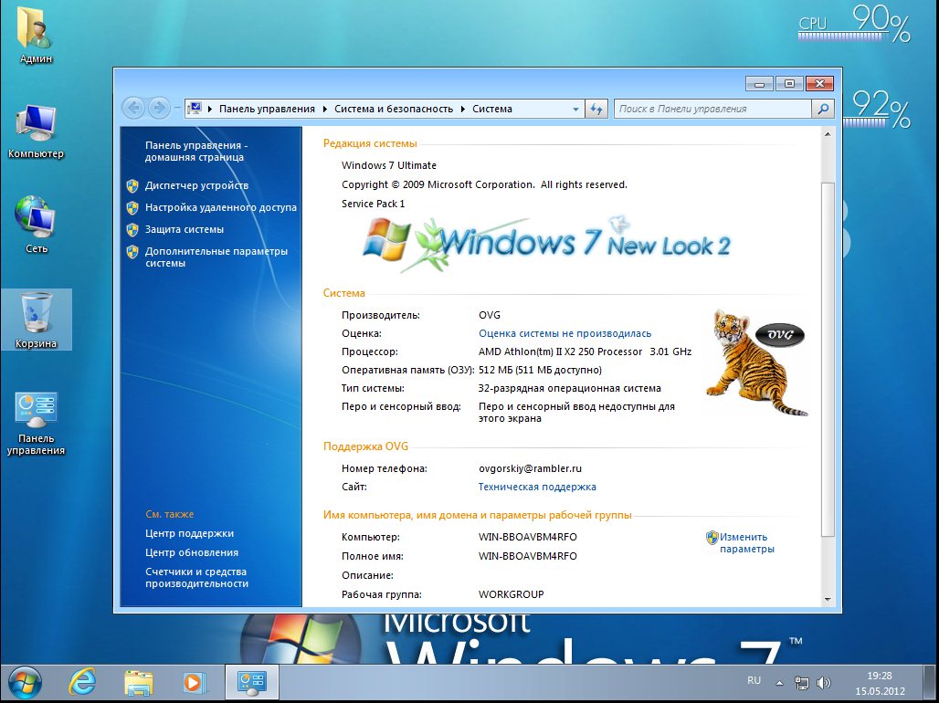Expand the address bar history dropdown arrow
This screenshot has height=703, width=939.
(575, 109)
